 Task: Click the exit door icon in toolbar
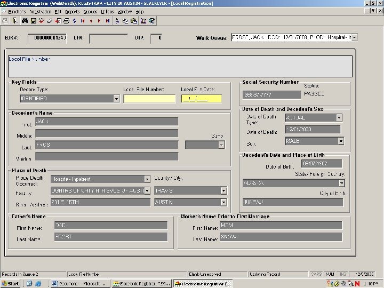tap(15, 21)
